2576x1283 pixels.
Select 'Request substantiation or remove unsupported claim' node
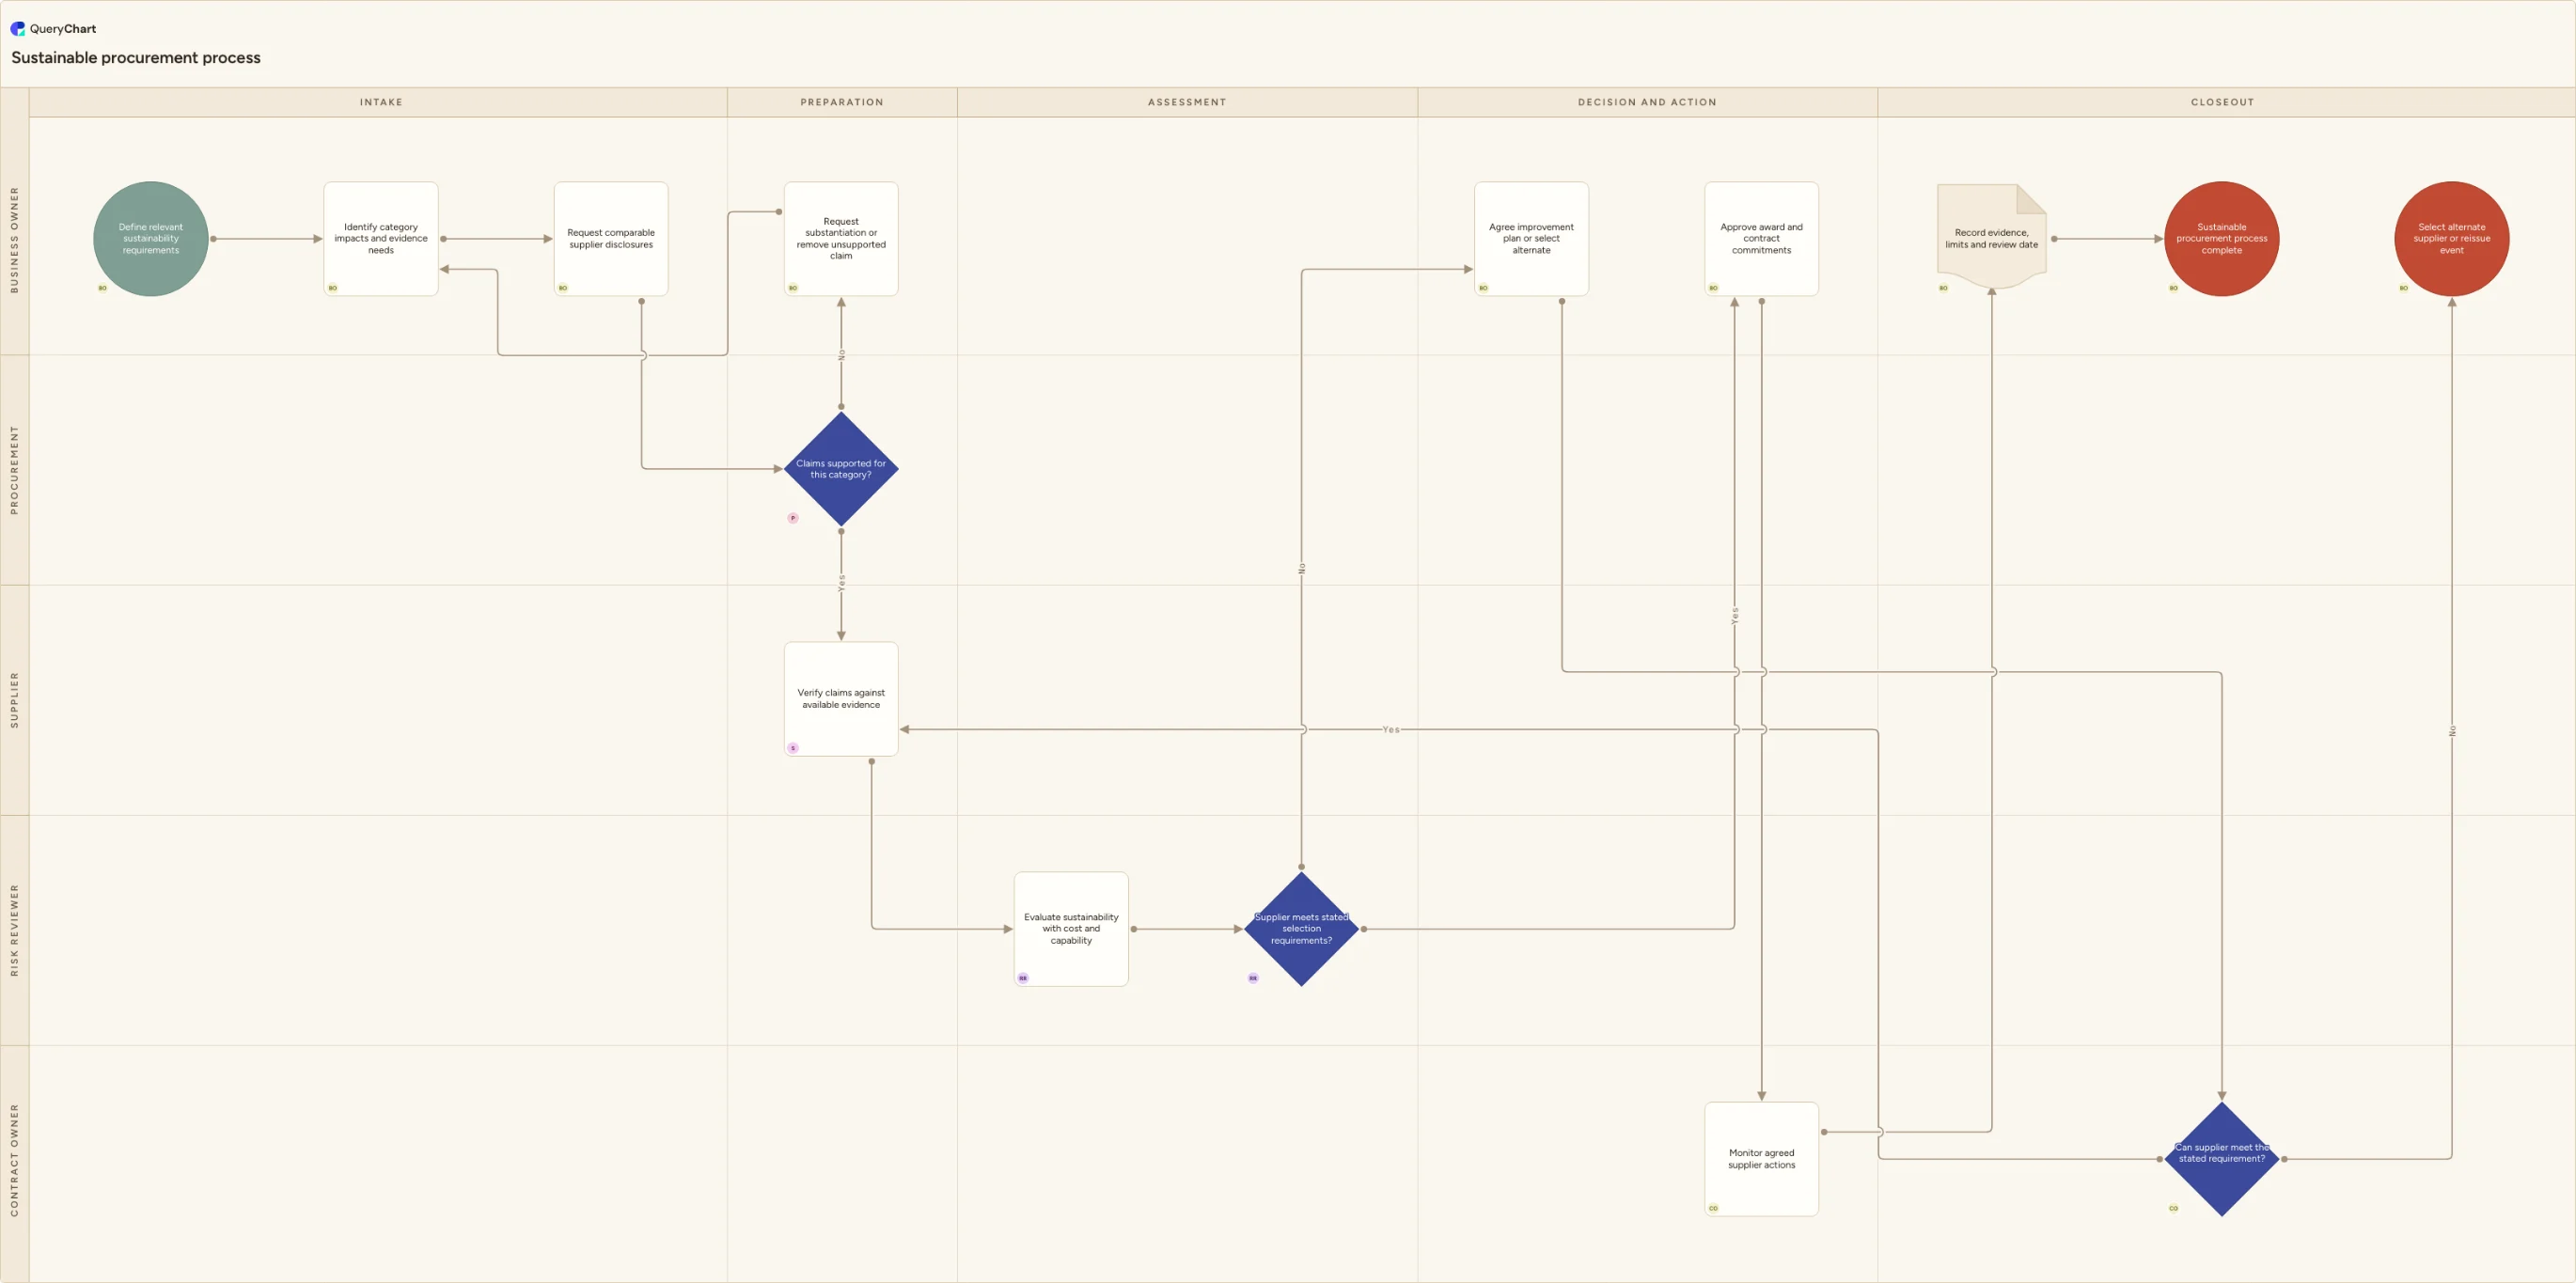tap(841, 239)
